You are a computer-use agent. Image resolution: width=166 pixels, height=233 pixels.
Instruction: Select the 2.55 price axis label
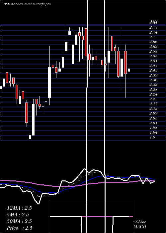click(153, 56)
